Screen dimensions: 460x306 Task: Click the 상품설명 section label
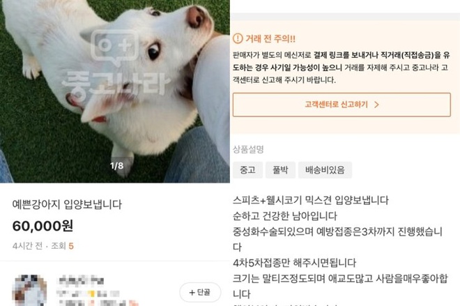coord(248,149)
